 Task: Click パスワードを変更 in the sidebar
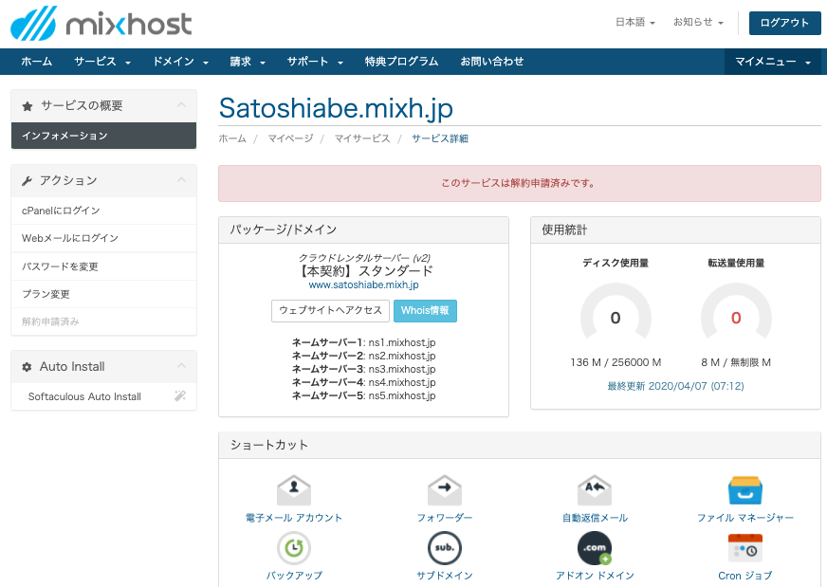pyautogui.click(x=104, y=266)
